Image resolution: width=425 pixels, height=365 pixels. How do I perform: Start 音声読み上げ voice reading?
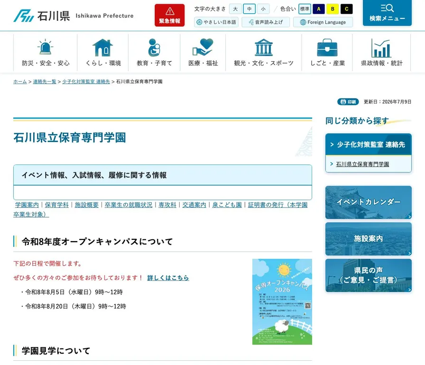pyautogui.click(x=266, y=22)
